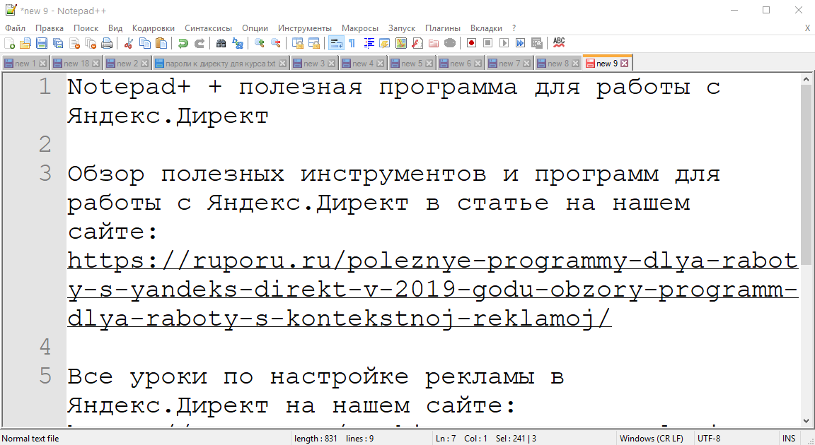815x445 pixels.
Task: Click Synchronize Vertical Scrolling icon
Action: tap(297, 43)
